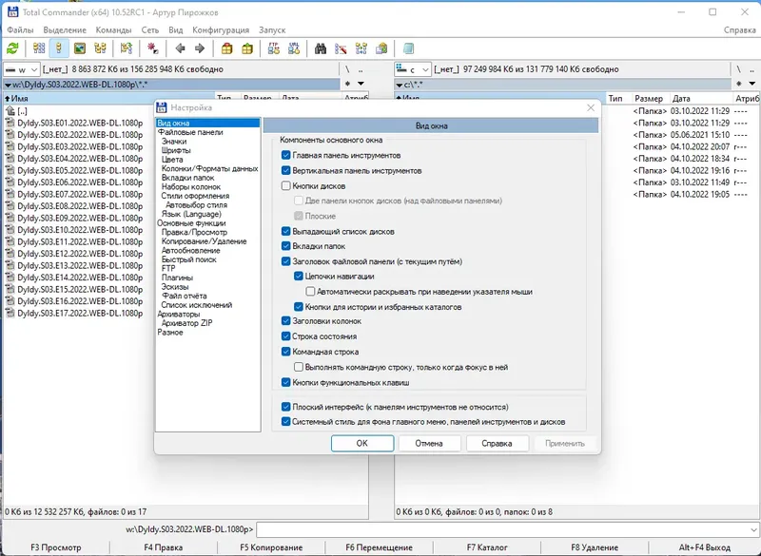
Task: Enable Кнопки дисков checkbox
Action: pos(286,185)
